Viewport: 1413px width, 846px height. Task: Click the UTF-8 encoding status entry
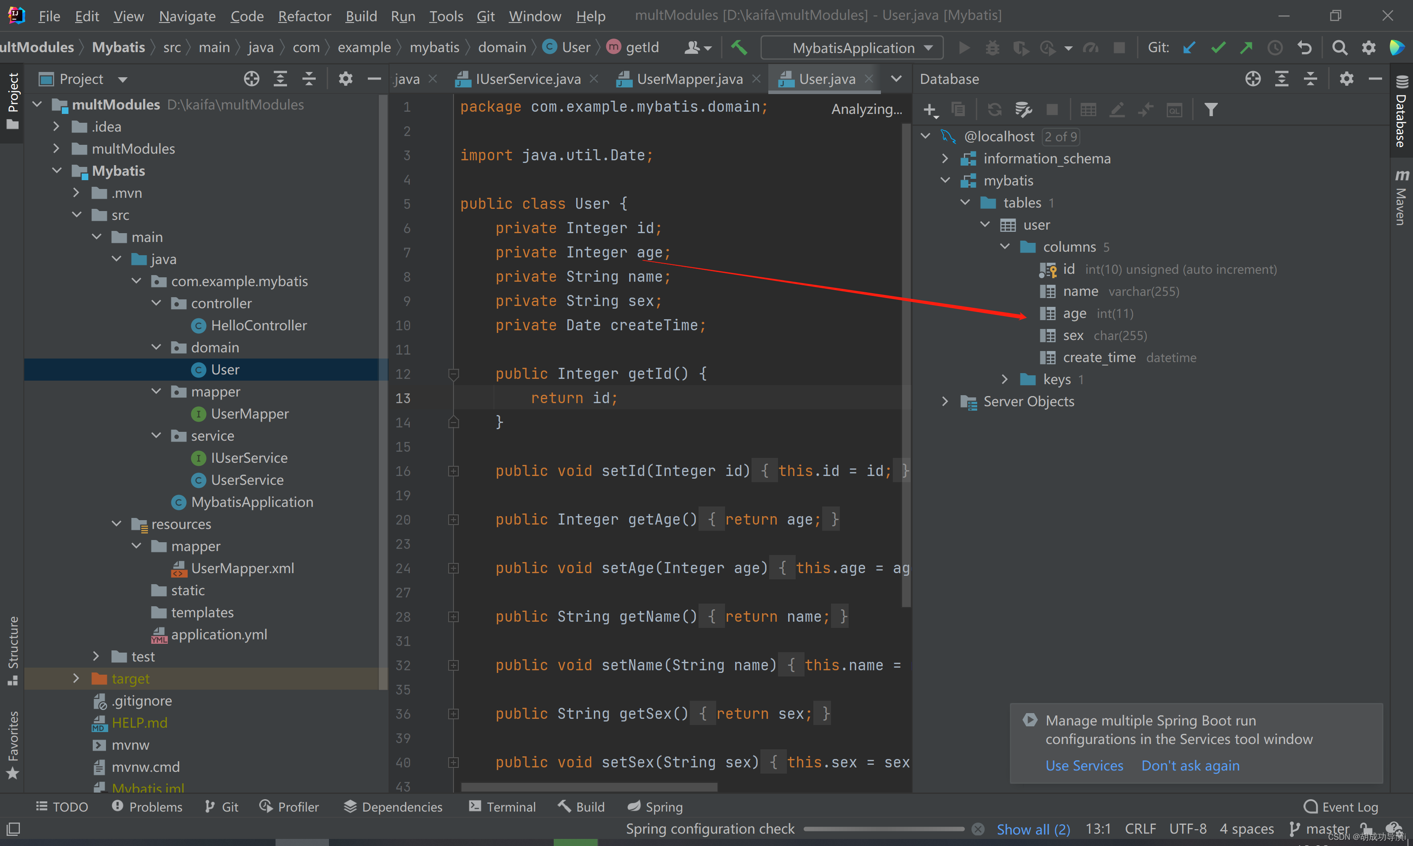1188,829
